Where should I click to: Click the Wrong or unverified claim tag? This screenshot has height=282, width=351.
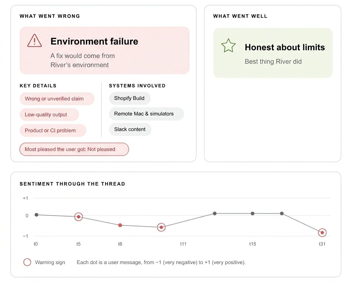point(57,99)
